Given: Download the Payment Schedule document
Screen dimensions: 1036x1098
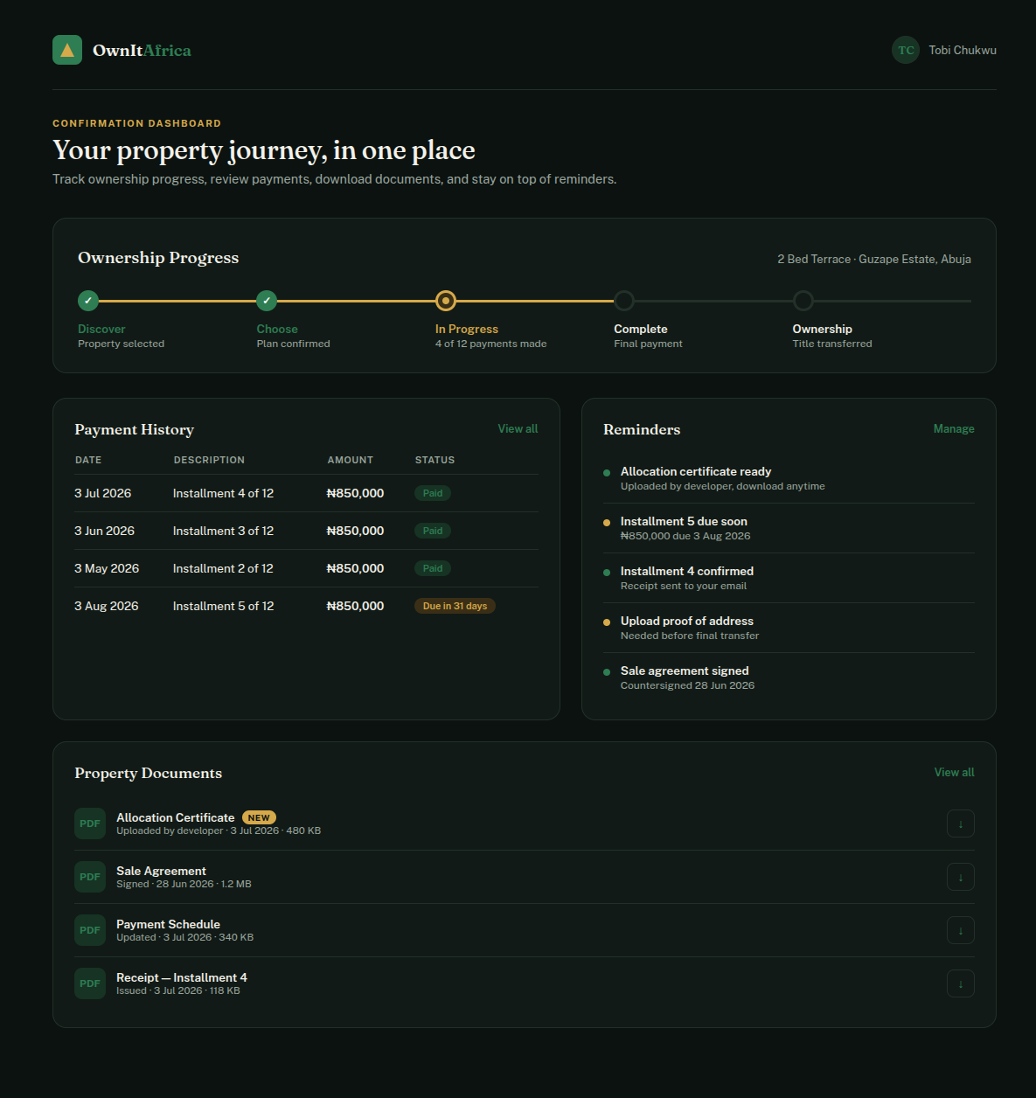Looking at the screenshot, I should click(961, 930).
